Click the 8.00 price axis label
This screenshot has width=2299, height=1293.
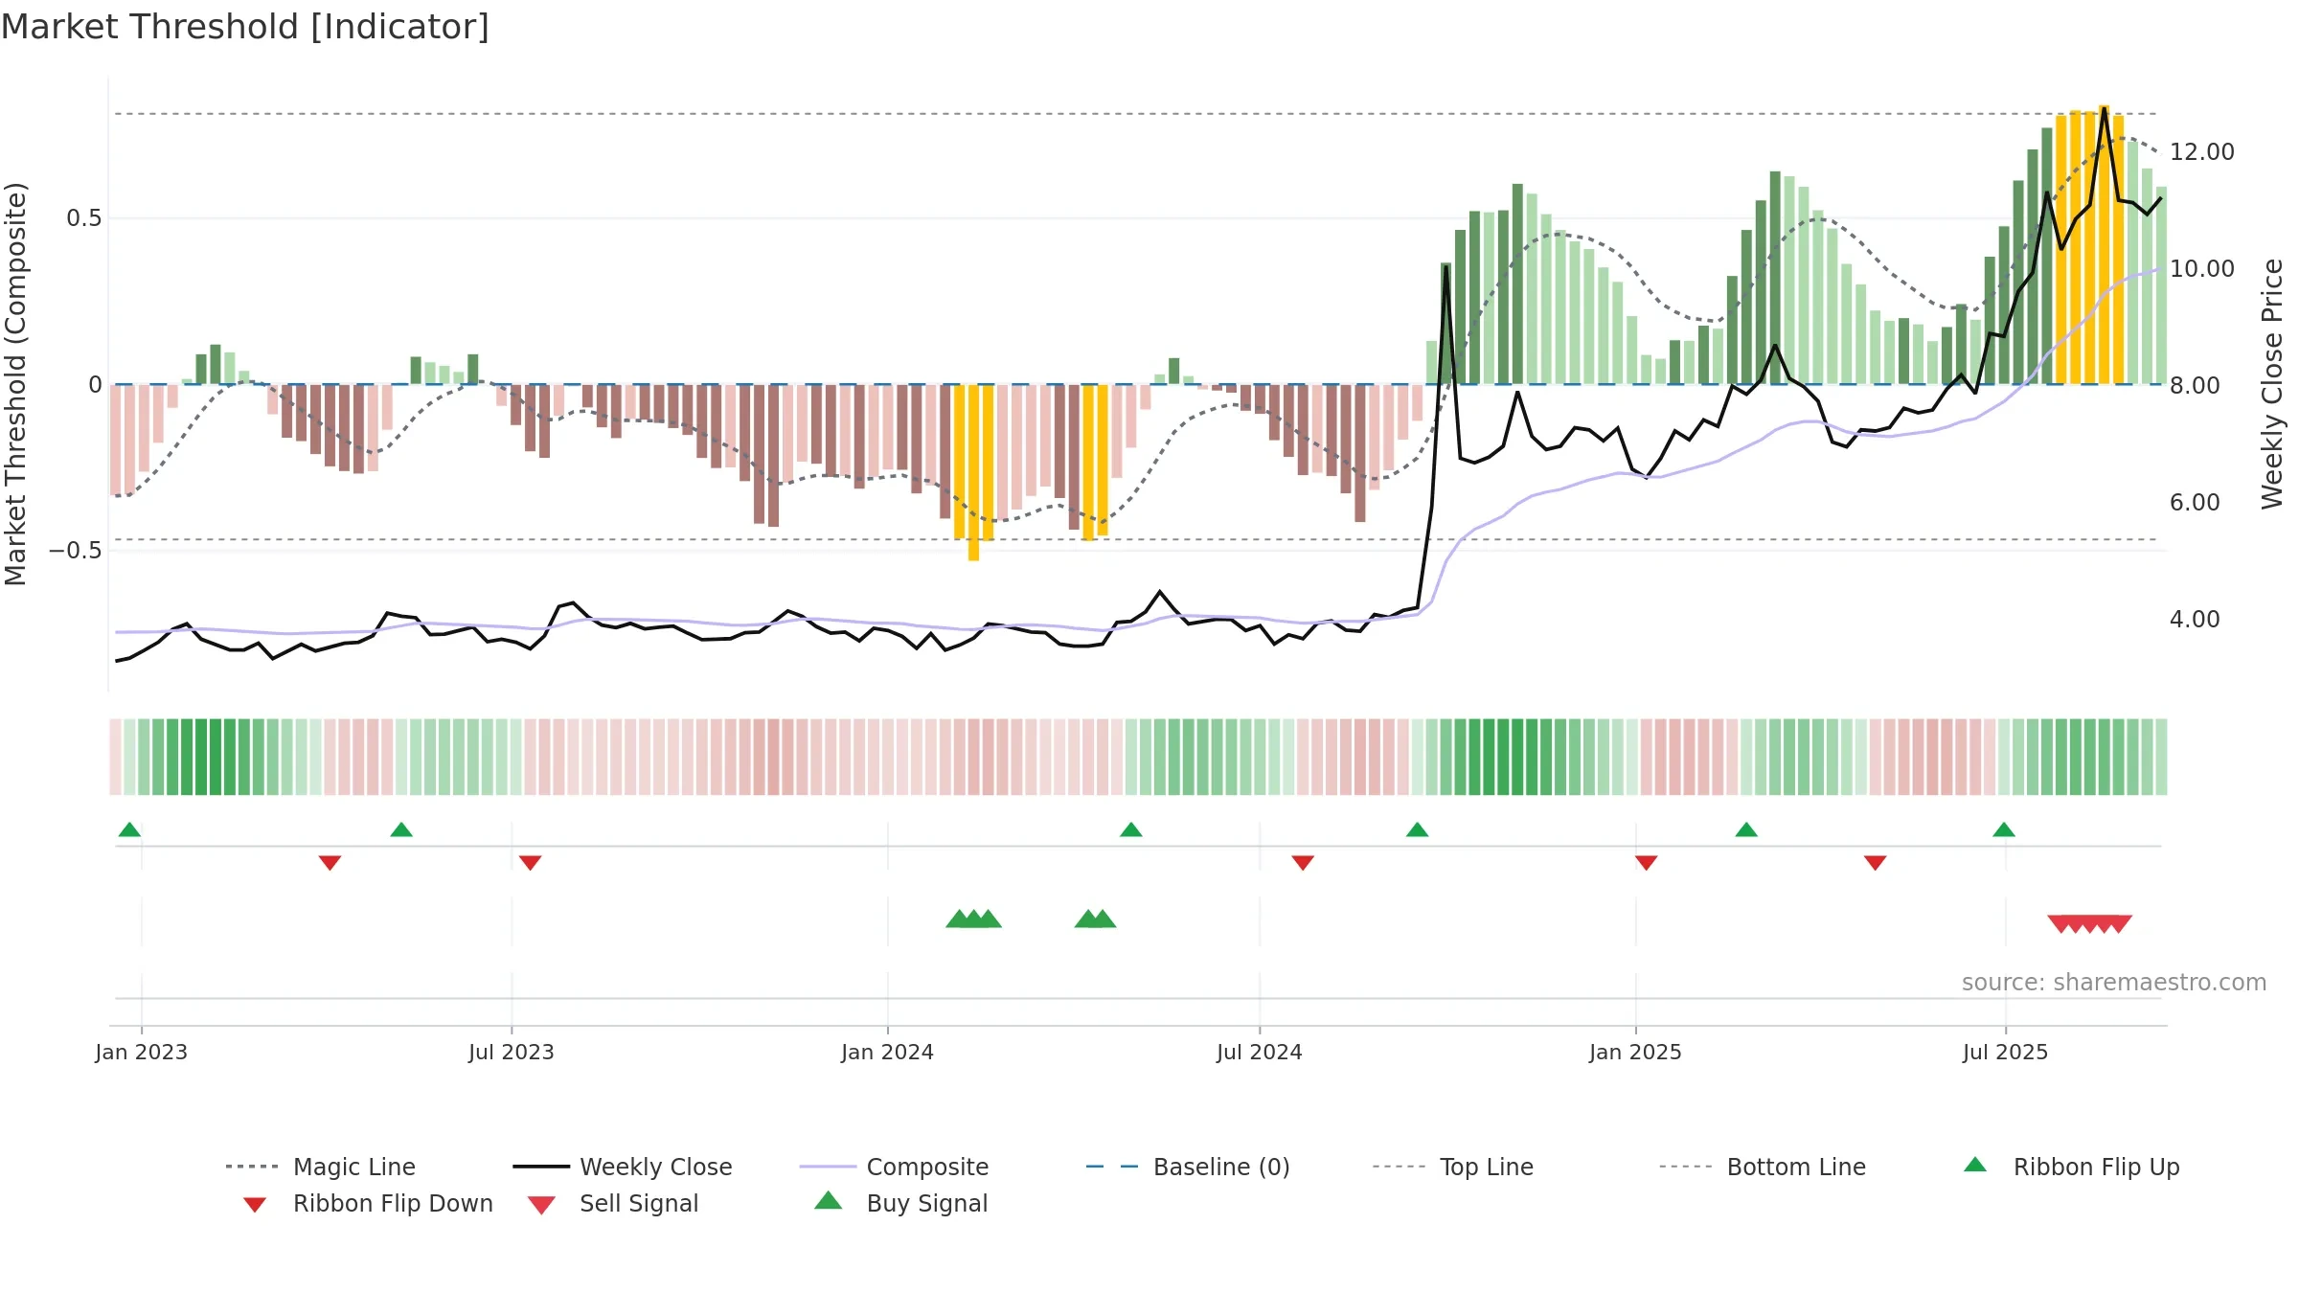(2195, 386)
